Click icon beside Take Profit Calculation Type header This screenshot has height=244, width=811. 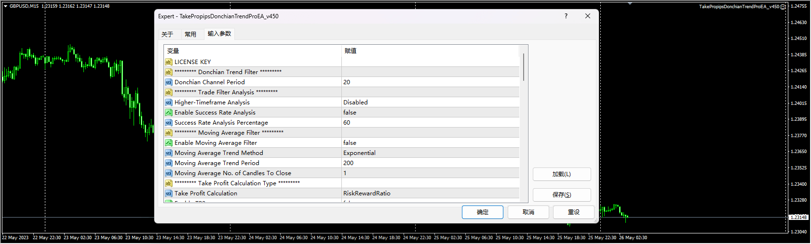click(168, 183)
